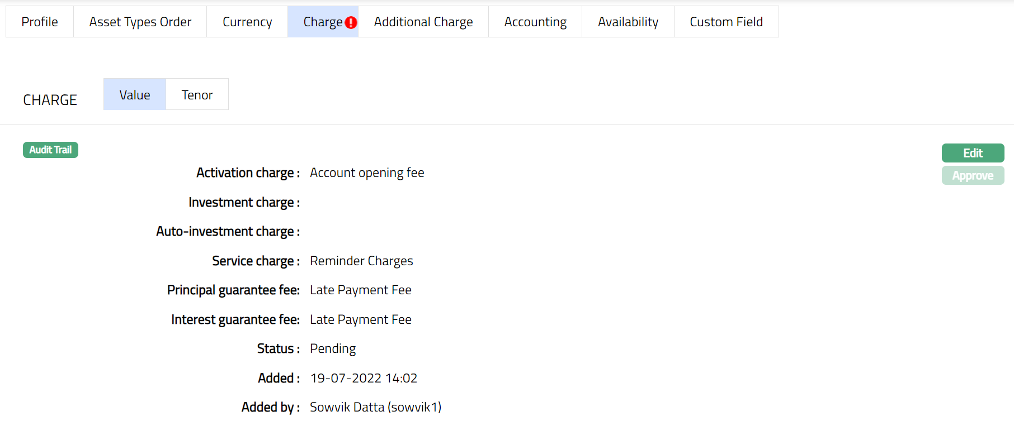Select the Charge tab label
The image size is (1014, 421).
click(x=322, y=22)
